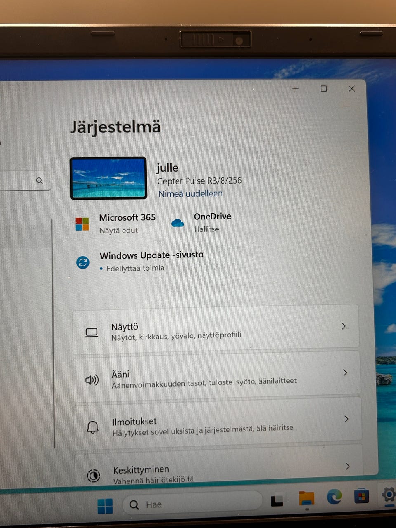The width and height of the screenshot is (396, 528).
Task: Open File Explorer from the taskbar
Action: click(x=306, y=498)
